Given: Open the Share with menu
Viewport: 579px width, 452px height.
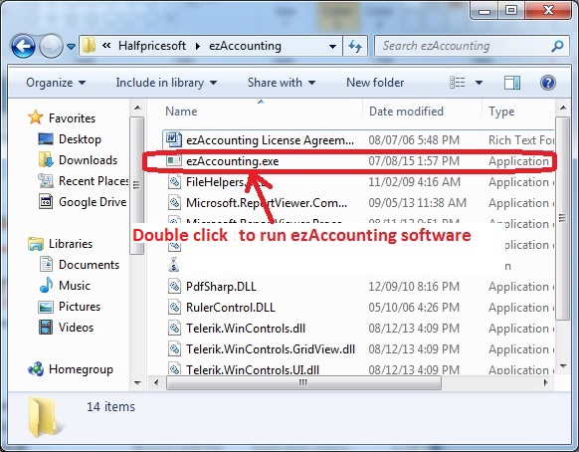Looking at the screenshot, I should click(282, 83).
